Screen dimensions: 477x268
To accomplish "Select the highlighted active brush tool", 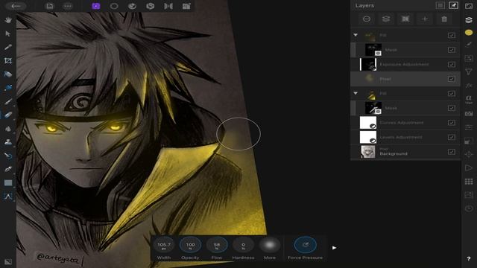I will click(x=8, y=115).
